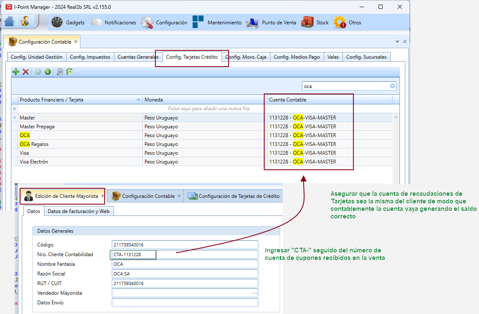Open the Otros gear menu
479x314 pixels.
pos(348,22)
